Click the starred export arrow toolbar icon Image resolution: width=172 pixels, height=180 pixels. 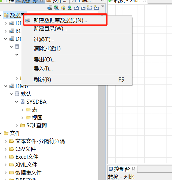(x=90, y=8)
